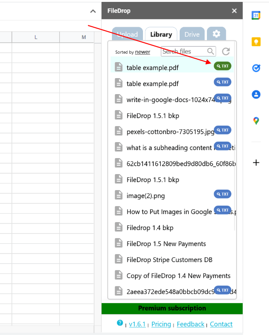Open the v1.6.1 version link
The height and width of the screenshot is (335, 269).
tap(137, 324)
